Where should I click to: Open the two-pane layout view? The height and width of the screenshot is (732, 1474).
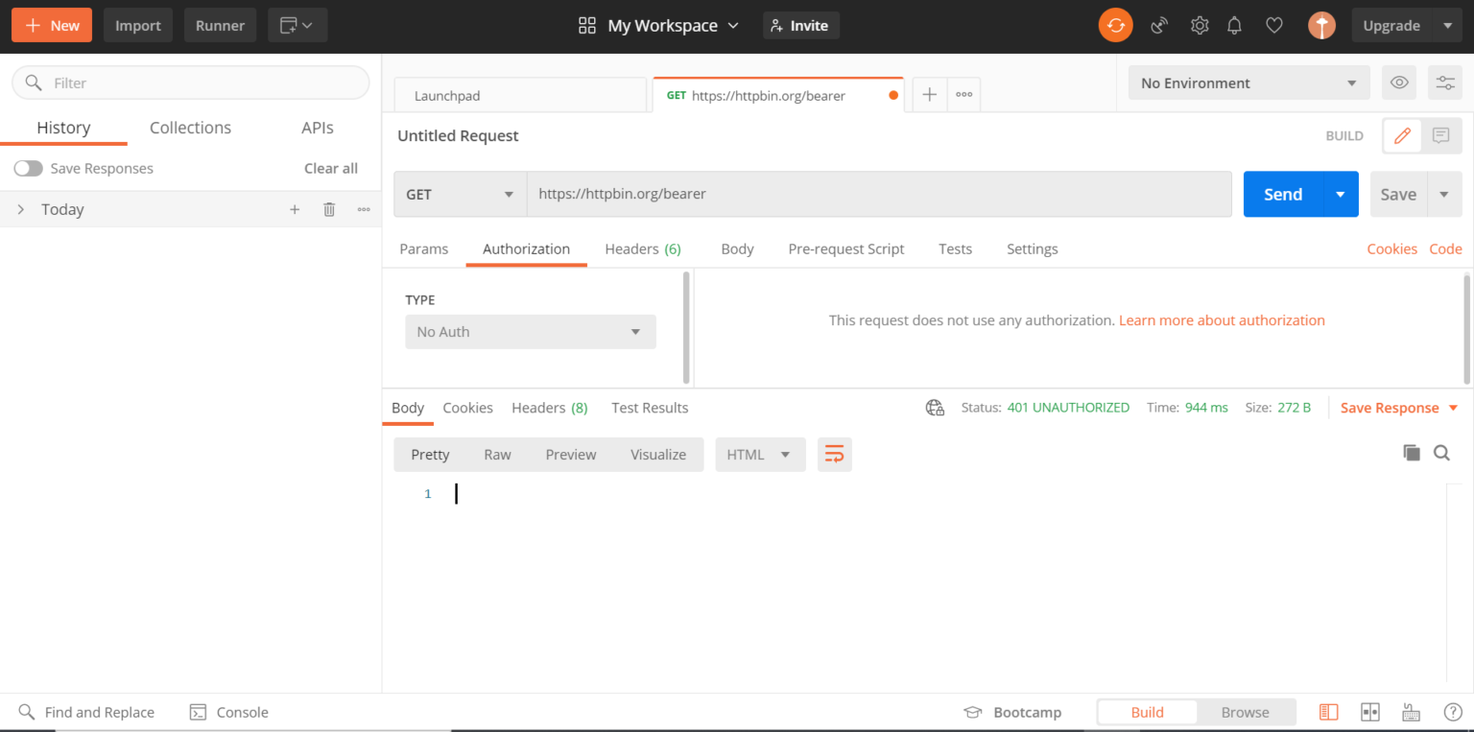coord(1369,712)
